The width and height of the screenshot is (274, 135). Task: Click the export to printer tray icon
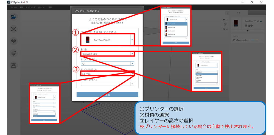(x=14, y=65)
